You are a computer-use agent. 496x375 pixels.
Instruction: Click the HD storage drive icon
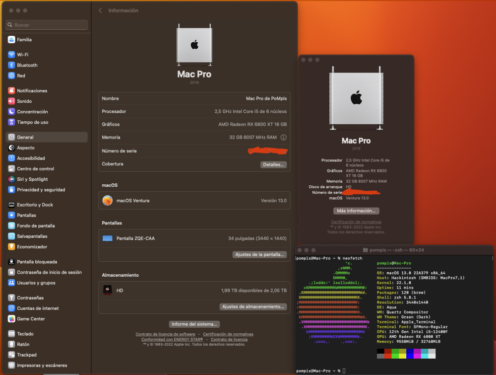coord(108,290)
